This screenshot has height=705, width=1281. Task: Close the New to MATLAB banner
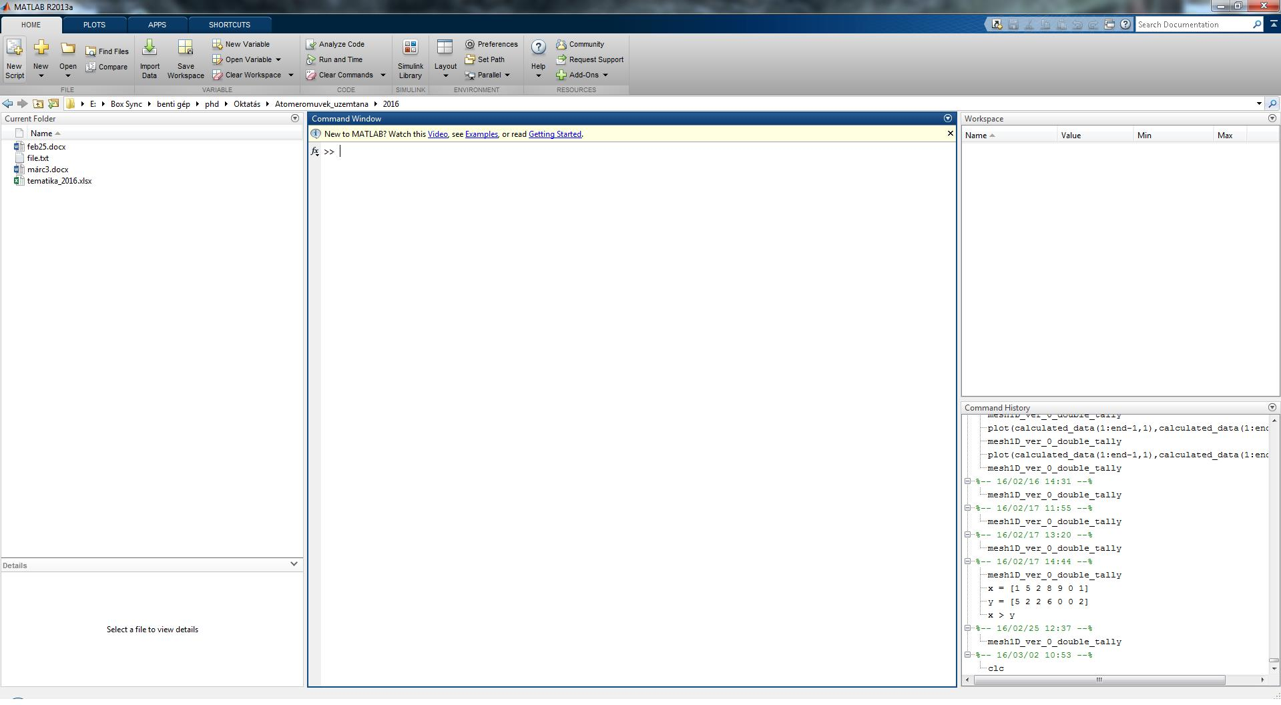[951, 134]
